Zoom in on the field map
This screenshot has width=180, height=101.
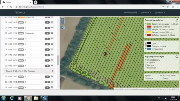coord(63,19)
